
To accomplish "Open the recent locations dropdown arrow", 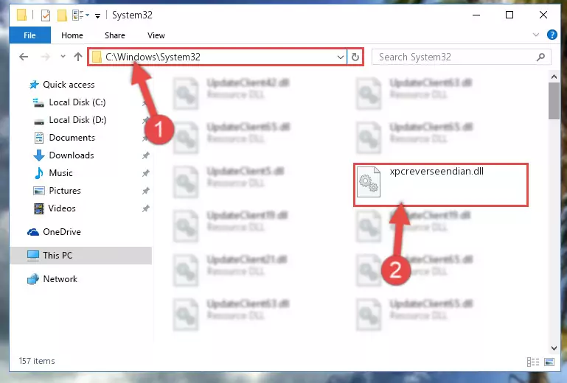I will 63,57.
